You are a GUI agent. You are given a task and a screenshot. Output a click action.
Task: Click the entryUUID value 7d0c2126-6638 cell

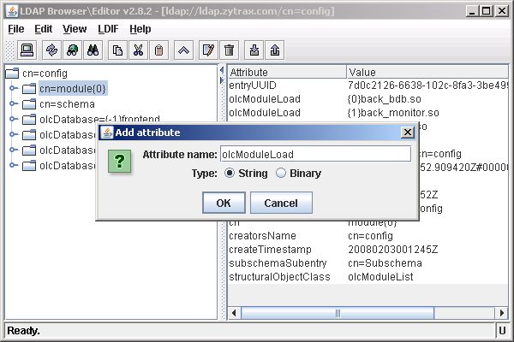pos(427,85)
